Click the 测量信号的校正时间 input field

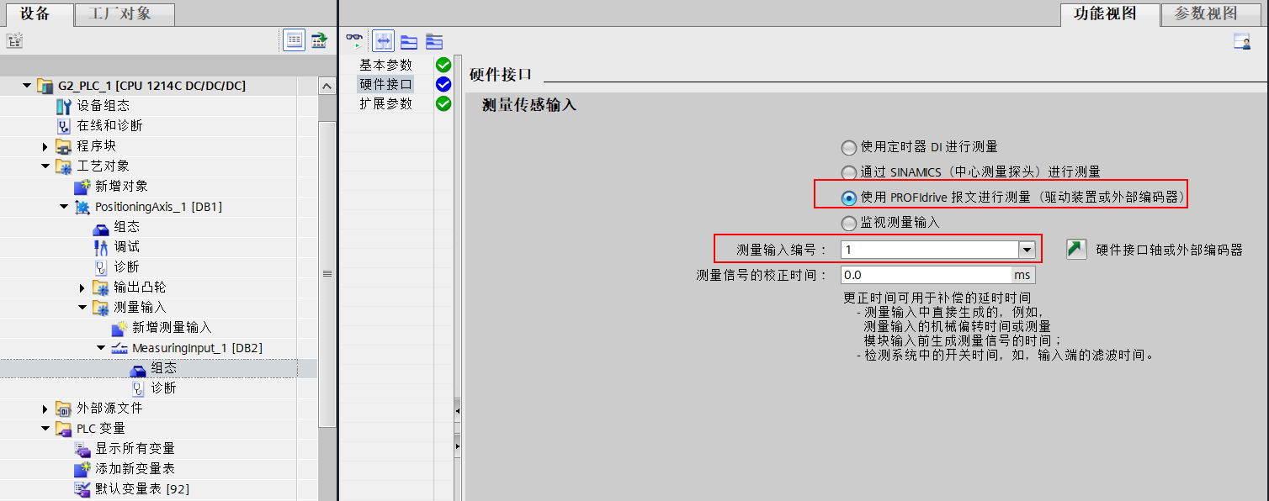pos(926,275)
